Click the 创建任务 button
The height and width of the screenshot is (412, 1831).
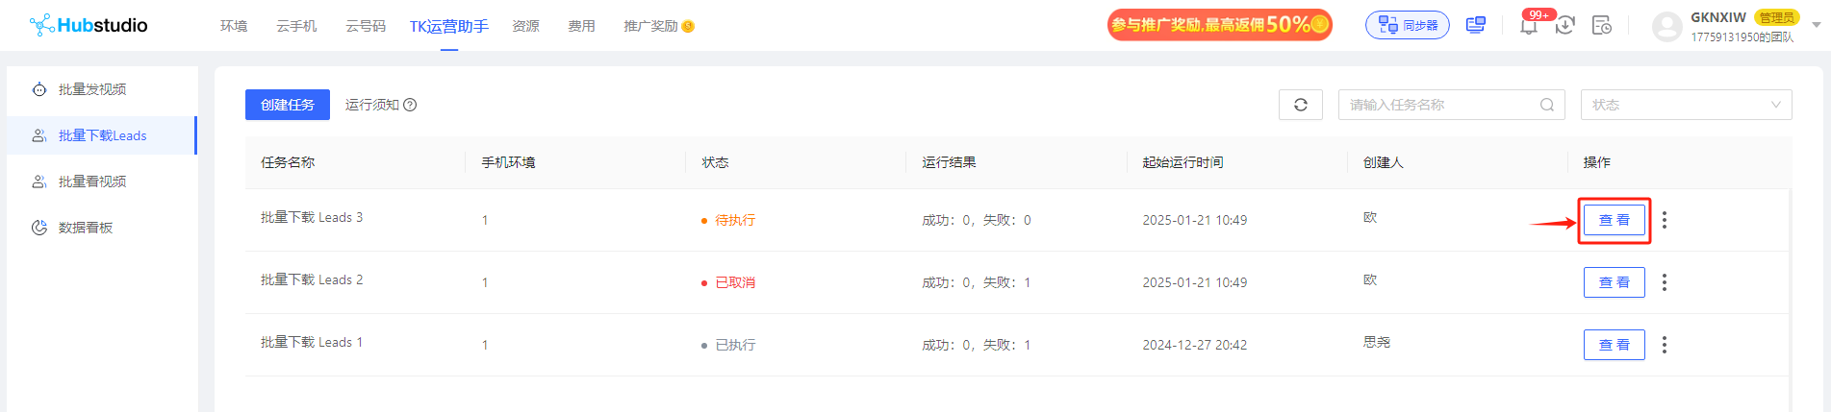click(288, 105)
